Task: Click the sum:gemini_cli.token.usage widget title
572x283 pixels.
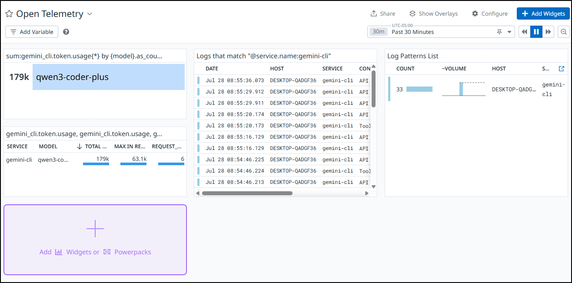Action: [x=84, y=56]
